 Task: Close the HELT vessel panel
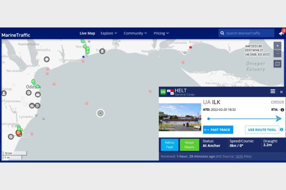281,92
